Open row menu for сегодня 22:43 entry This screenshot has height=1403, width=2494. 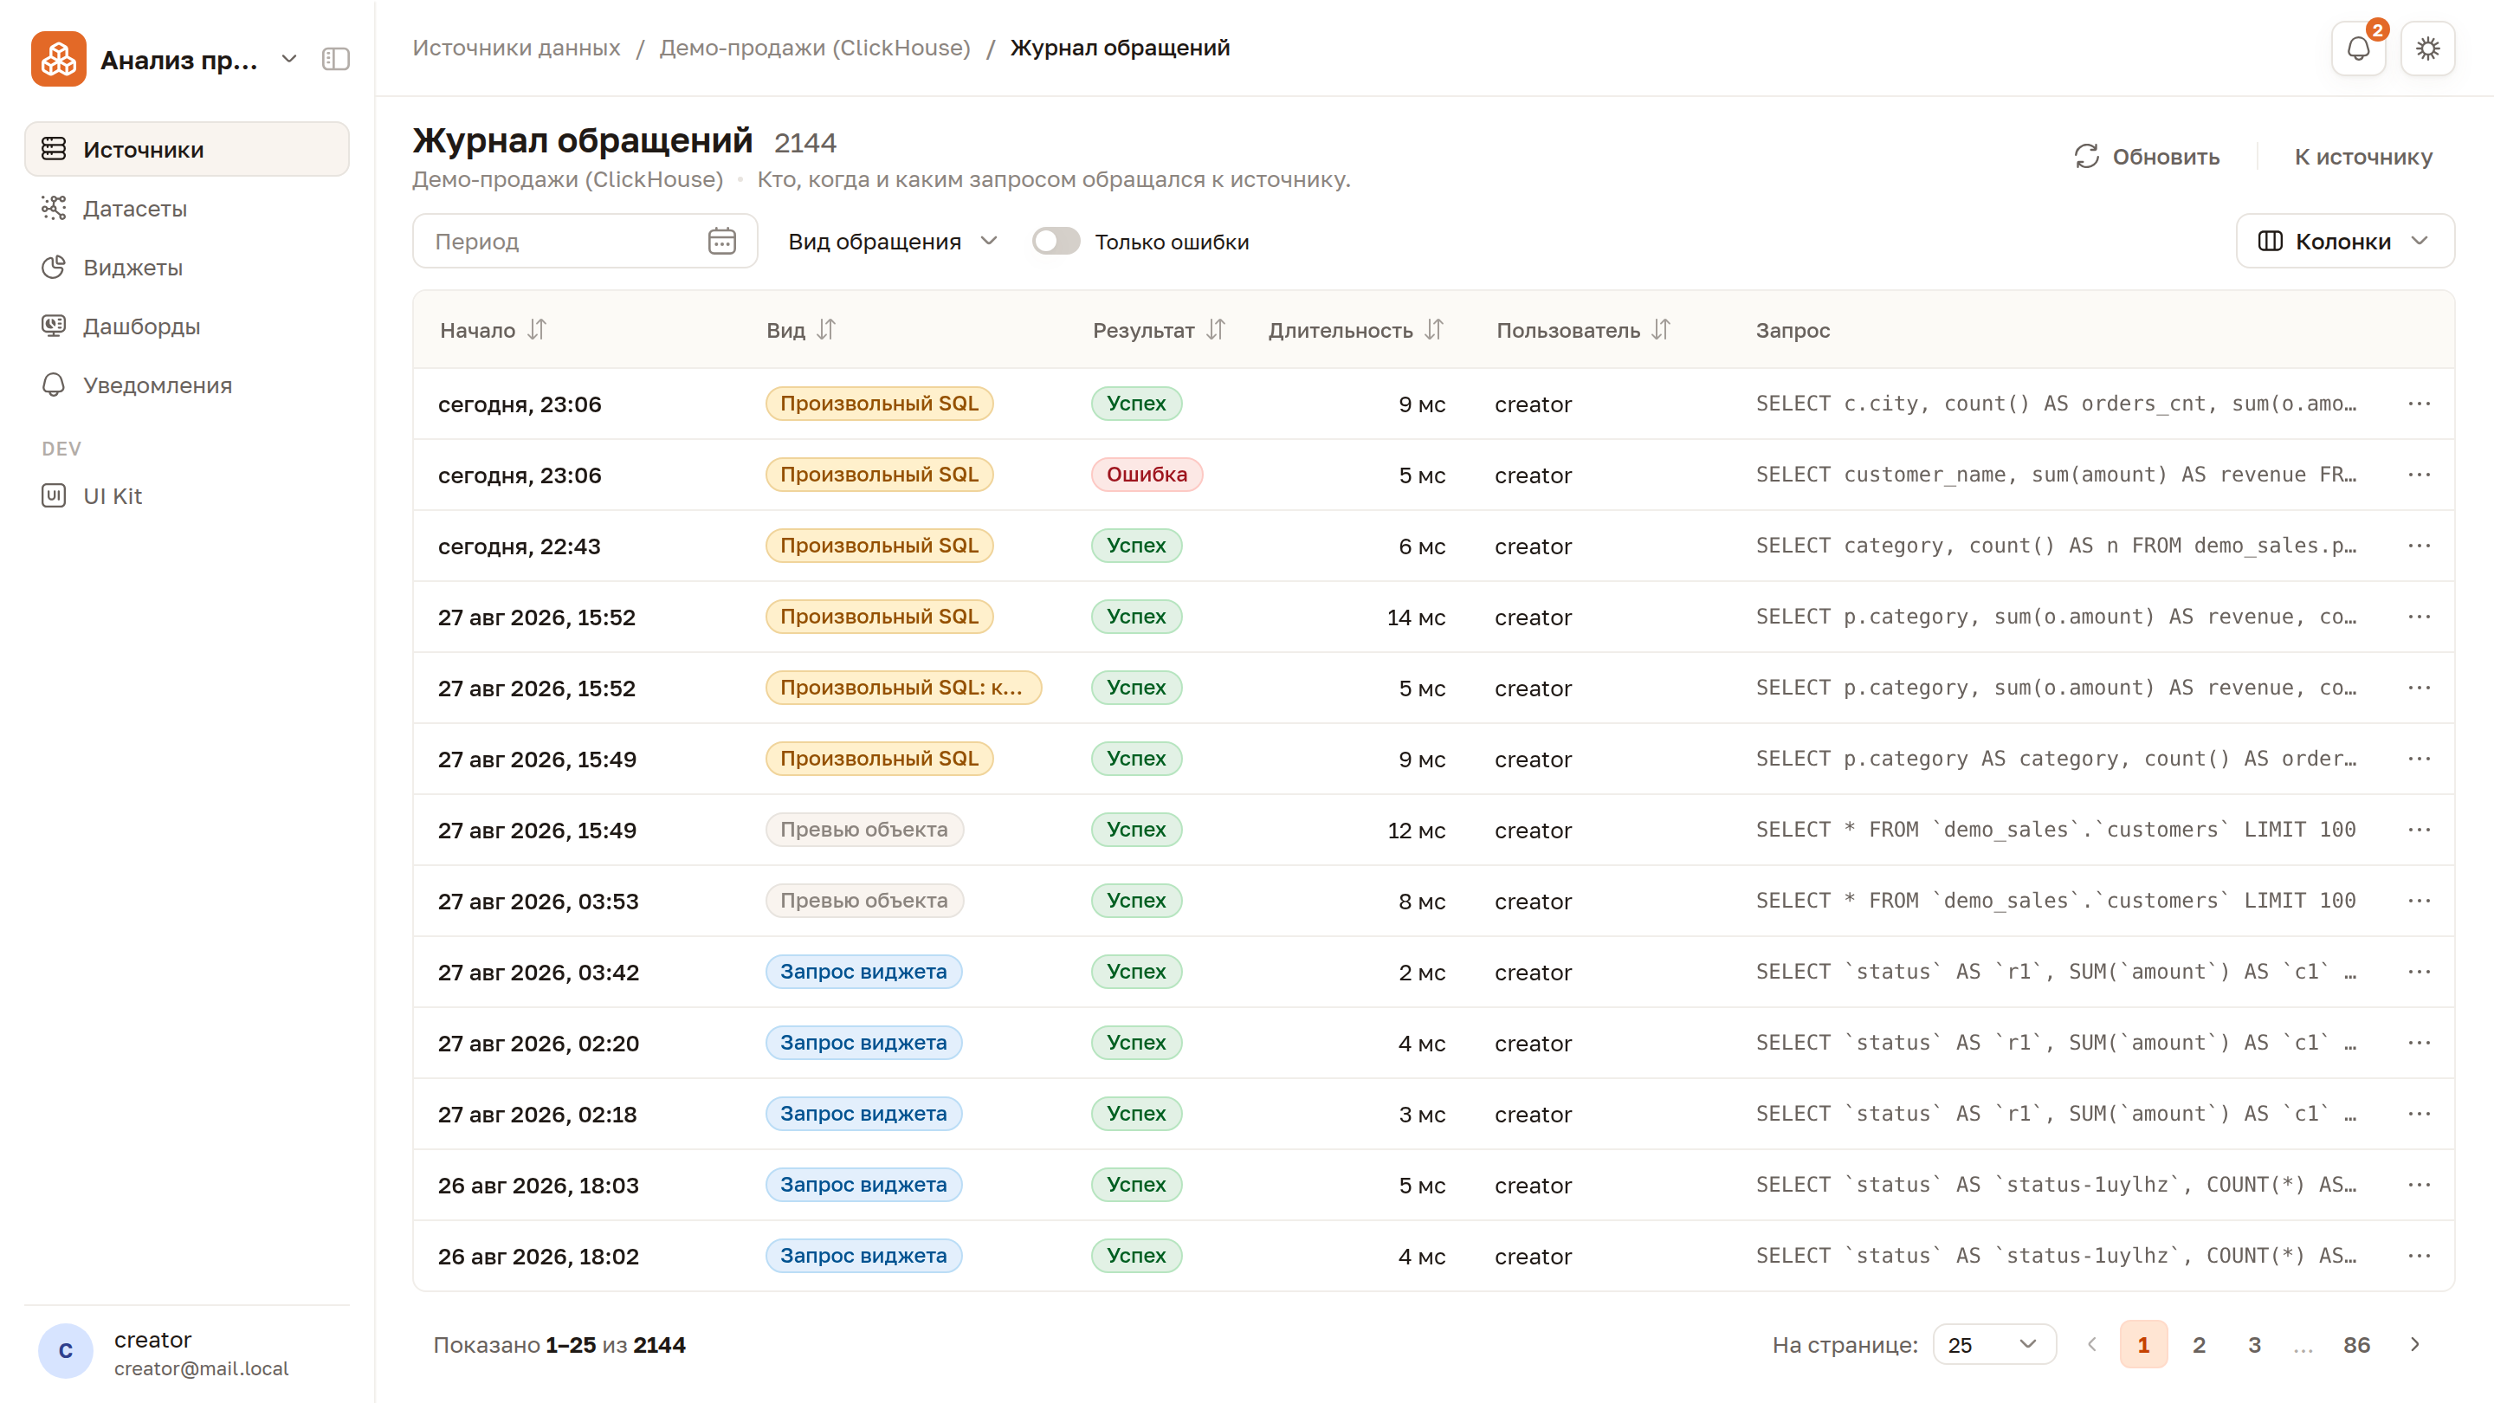2419,546
